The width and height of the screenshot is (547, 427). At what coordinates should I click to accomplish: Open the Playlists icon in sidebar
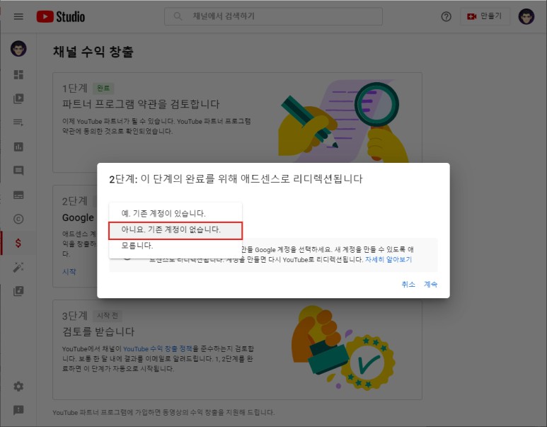[x=18, y=123]
